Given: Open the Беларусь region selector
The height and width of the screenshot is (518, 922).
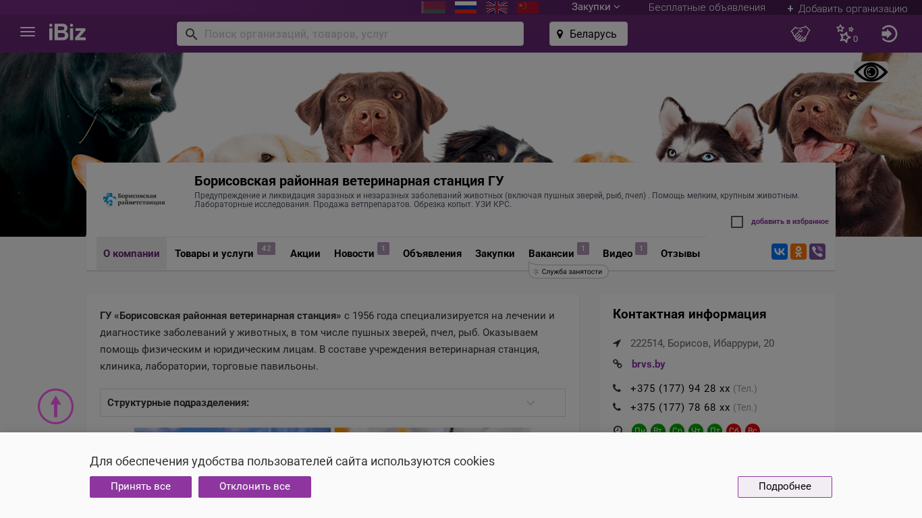Looking at the screenshot, I should pos(589,34).
